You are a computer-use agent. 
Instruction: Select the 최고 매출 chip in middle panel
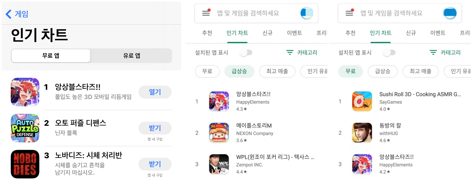coord(277,71)
